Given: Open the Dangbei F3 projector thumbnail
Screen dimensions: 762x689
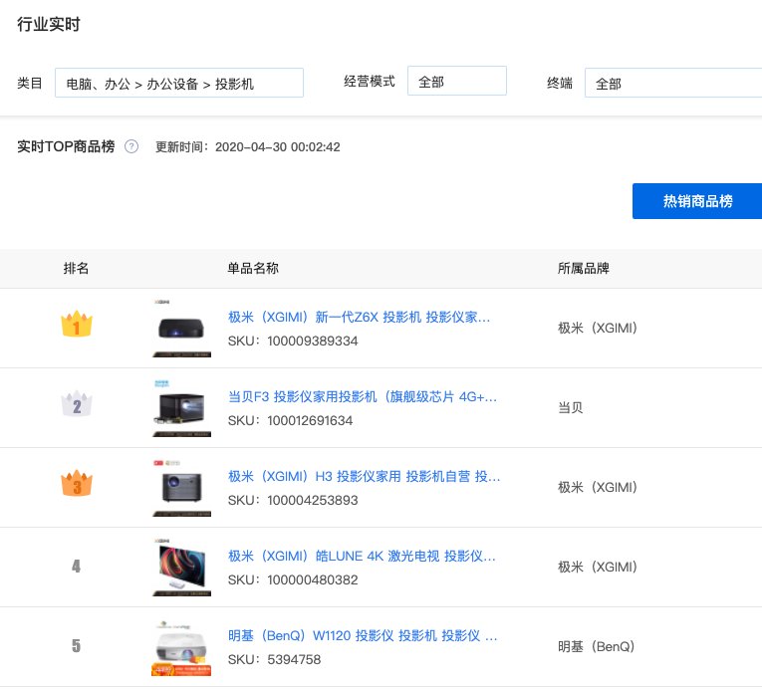Looking at the screenshot, I should (x=183, y=407).
